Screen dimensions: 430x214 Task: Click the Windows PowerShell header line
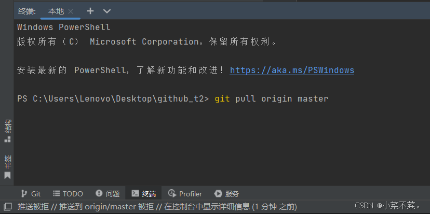click(x=63, y=27)
